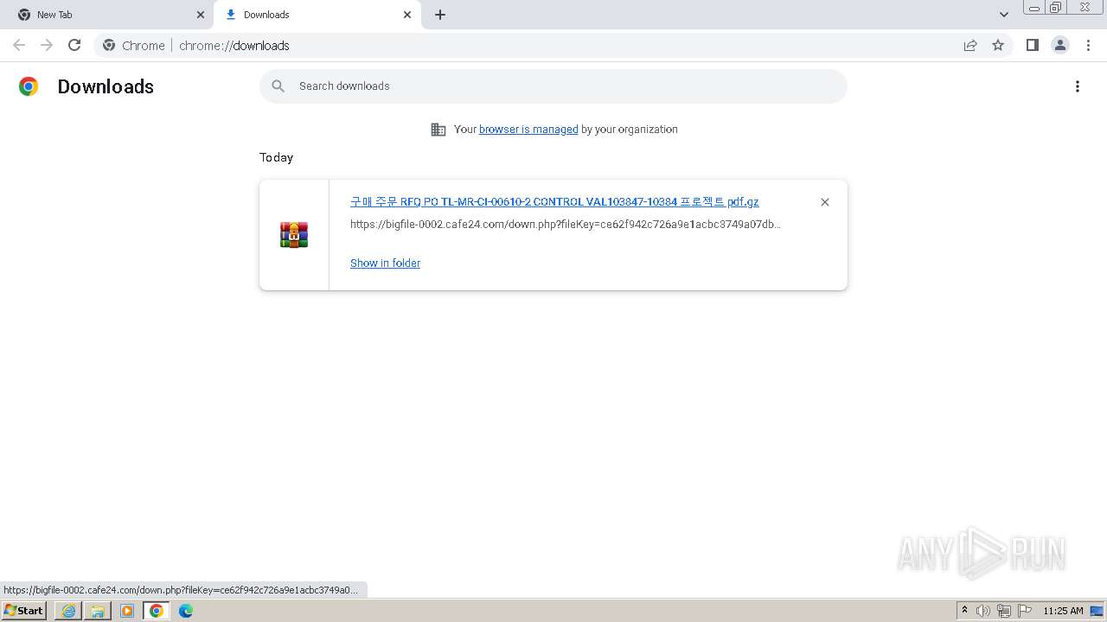
Task: Launch Internet Explorer from the taskbar
Action: pyautogui.click(x=68, y=611)
